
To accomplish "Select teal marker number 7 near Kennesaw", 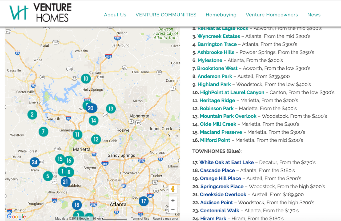I will tap(43, 132).
